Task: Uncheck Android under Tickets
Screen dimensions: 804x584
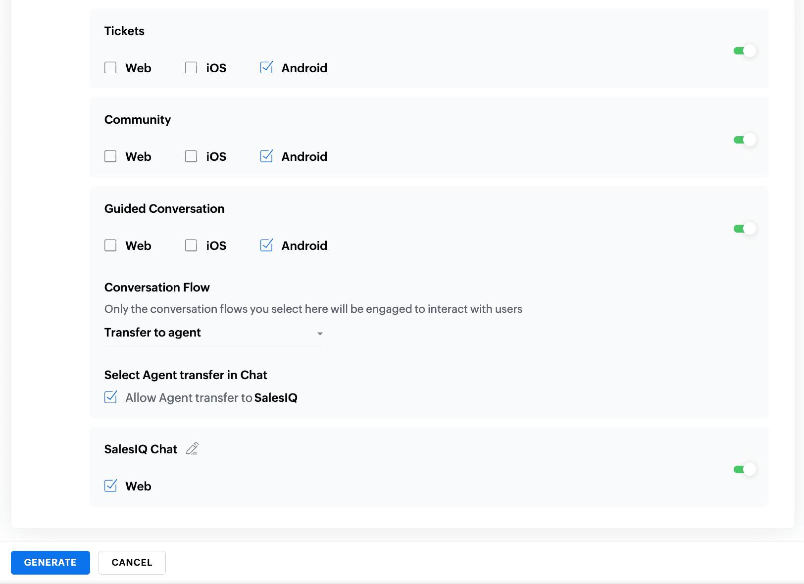Action: point(266,68)
